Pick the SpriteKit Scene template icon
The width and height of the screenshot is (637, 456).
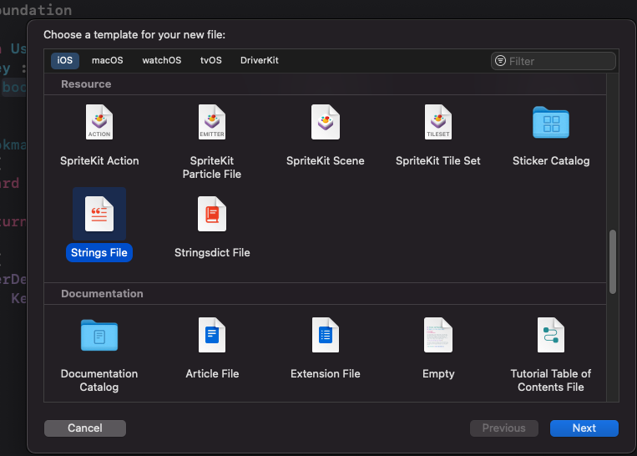[326, 122]
